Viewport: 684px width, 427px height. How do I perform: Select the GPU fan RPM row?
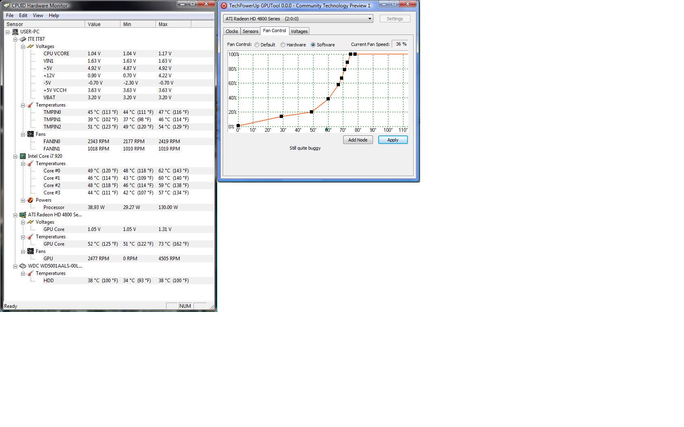pyautogui.click(x=129, y=259)
